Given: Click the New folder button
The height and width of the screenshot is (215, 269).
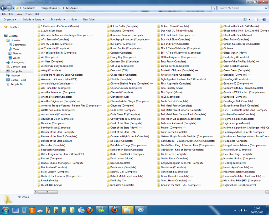Looking at the screenshot, I should coord(89,19).
